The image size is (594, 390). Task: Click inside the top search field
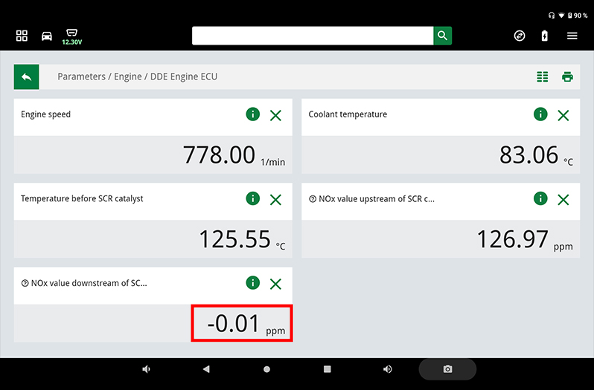pos(313,36)
